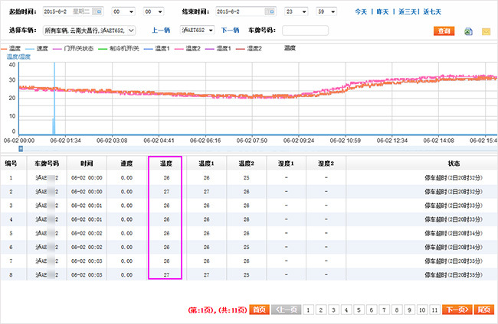The image size is (498, 324).
Task: Click the highlighted 温度 column header
Action: pyautogui.click(x=165, y=164)
